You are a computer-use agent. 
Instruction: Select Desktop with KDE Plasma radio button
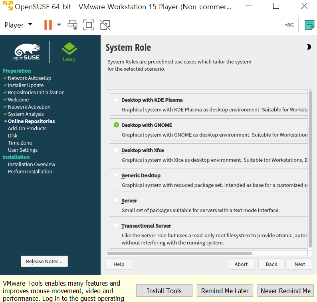click(x=116, y=100)
